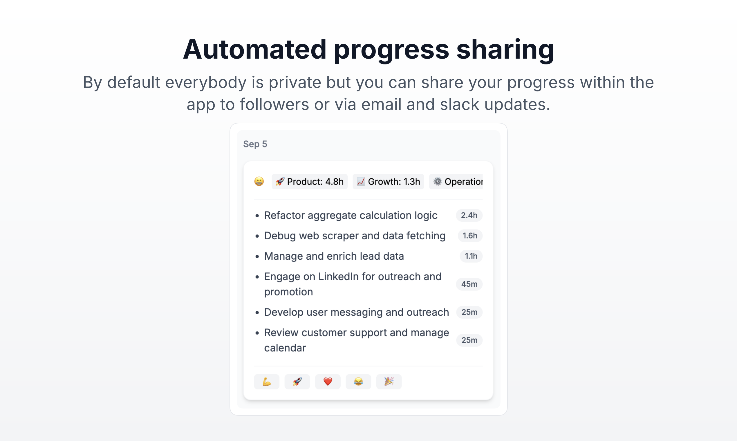React with the party popper emoji
The image size is (737, 441).
pyautogui.click(x=389, y=382)
